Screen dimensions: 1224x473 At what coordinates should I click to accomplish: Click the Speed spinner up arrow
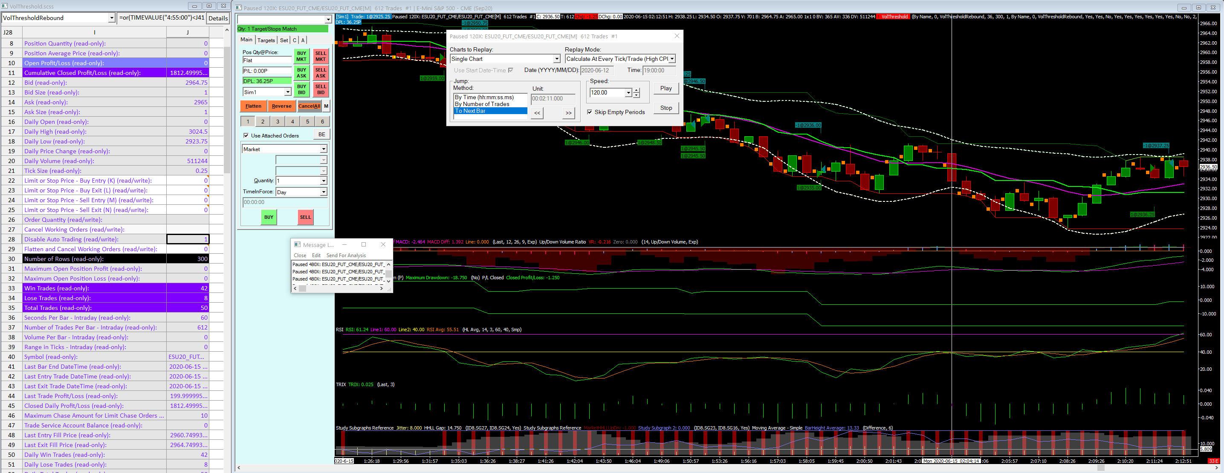[x=636, y=90]
